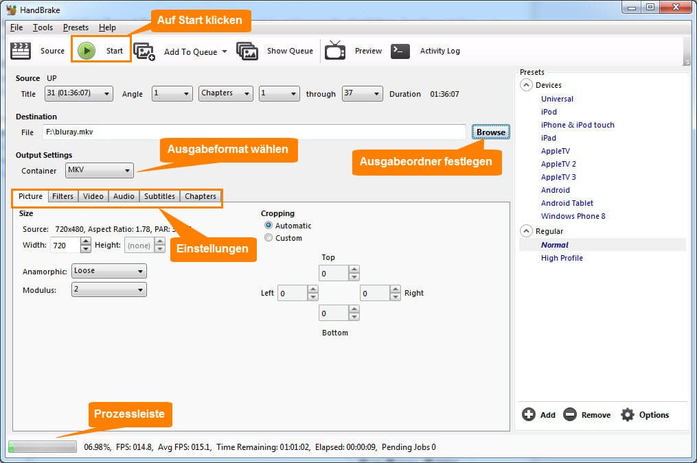
Task: Open the Anamorphic dropdown
Action: 109,271
